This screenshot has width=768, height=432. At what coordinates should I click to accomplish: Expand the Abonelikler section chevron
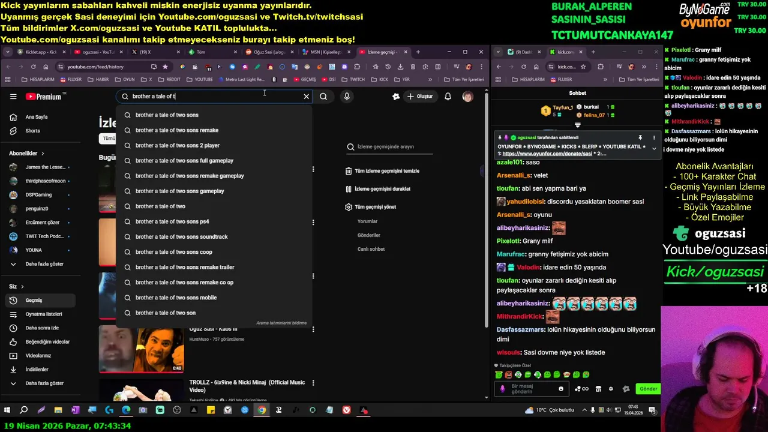pos(43,154)
